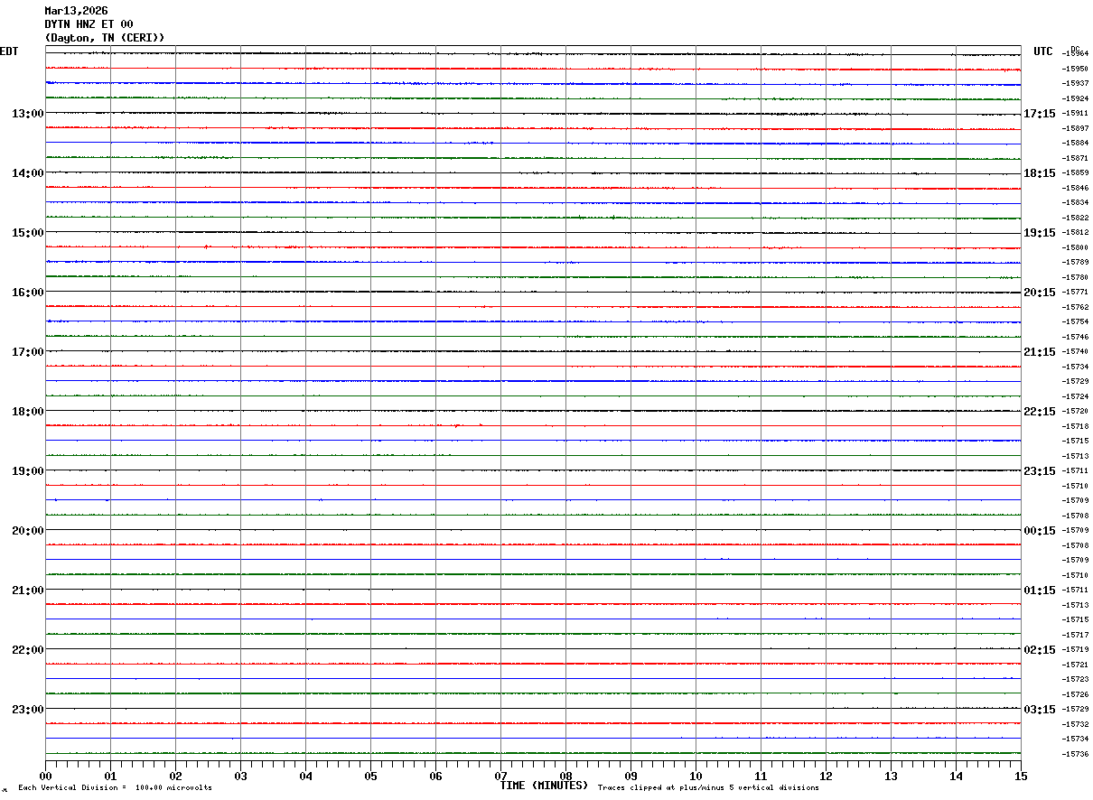
Task: Click the "17:15" UTC time label
Action: 1039,114
